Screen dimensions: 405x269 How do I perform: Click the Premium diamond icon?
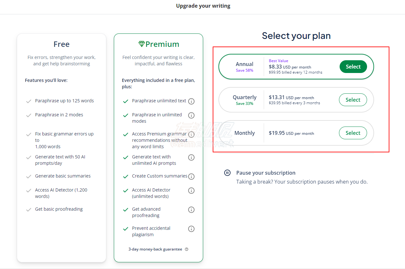[x=142, y=44]
